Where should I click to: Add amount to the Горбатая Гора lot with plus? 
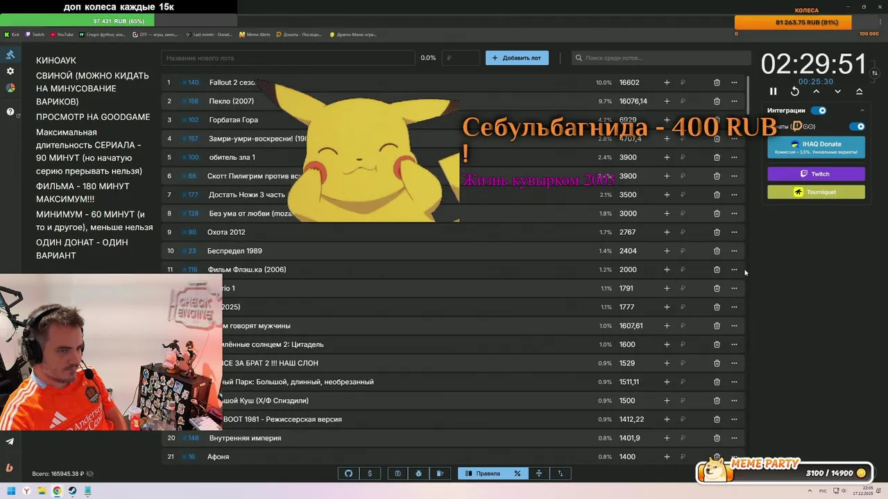coord(667,120)
